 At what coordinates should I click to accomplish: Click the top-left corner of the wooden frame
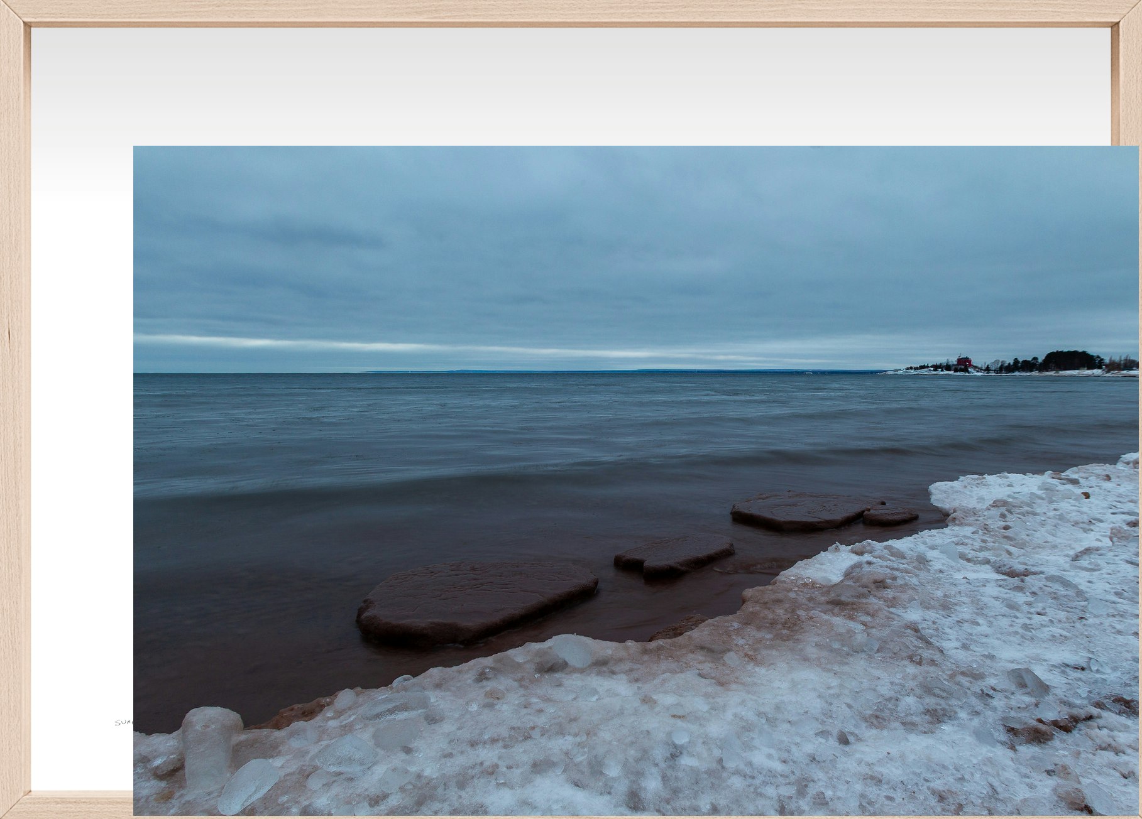pos(13,13)
